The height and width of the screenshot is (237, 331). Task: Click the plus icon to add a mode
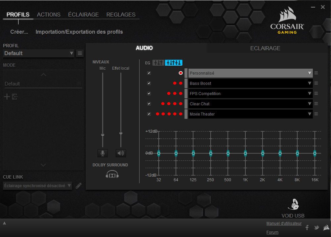(6, 96)
